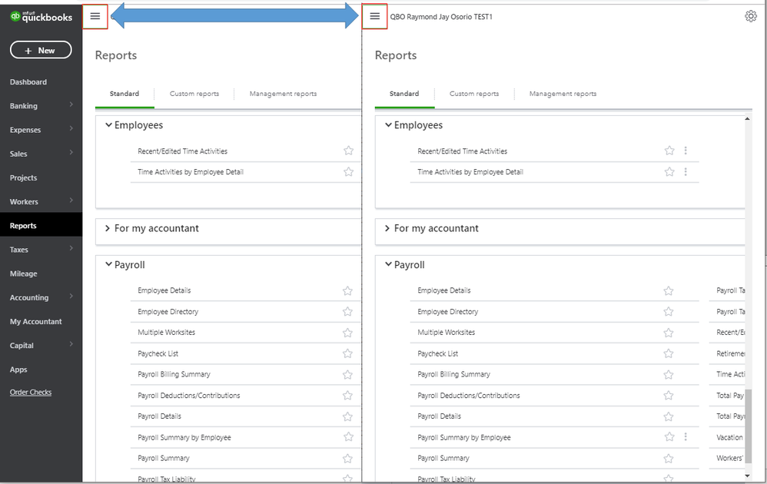Collapse the right Payroll section

point(388,265)
